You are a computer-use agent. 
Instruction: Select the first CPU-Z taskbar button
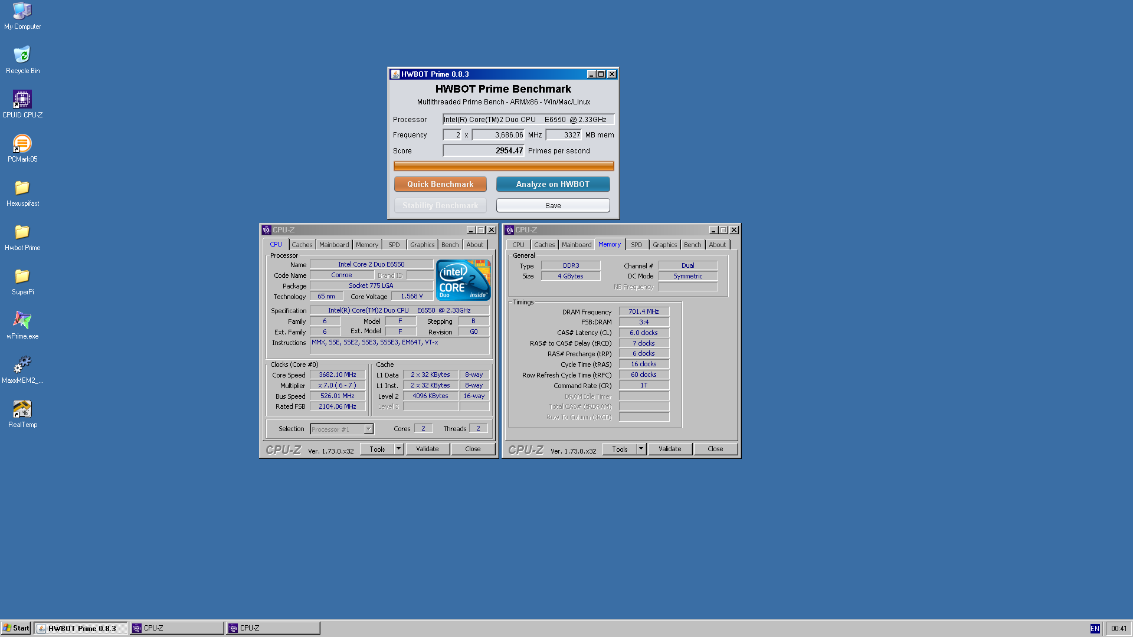(177, 628)
